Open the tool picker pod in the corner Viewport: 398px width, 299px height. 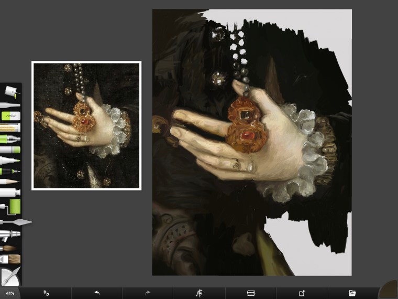(x=9, y=276)
